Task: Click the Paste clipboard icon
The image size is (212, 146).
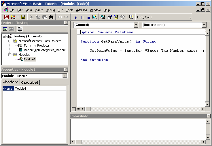Action: (44, 17)
